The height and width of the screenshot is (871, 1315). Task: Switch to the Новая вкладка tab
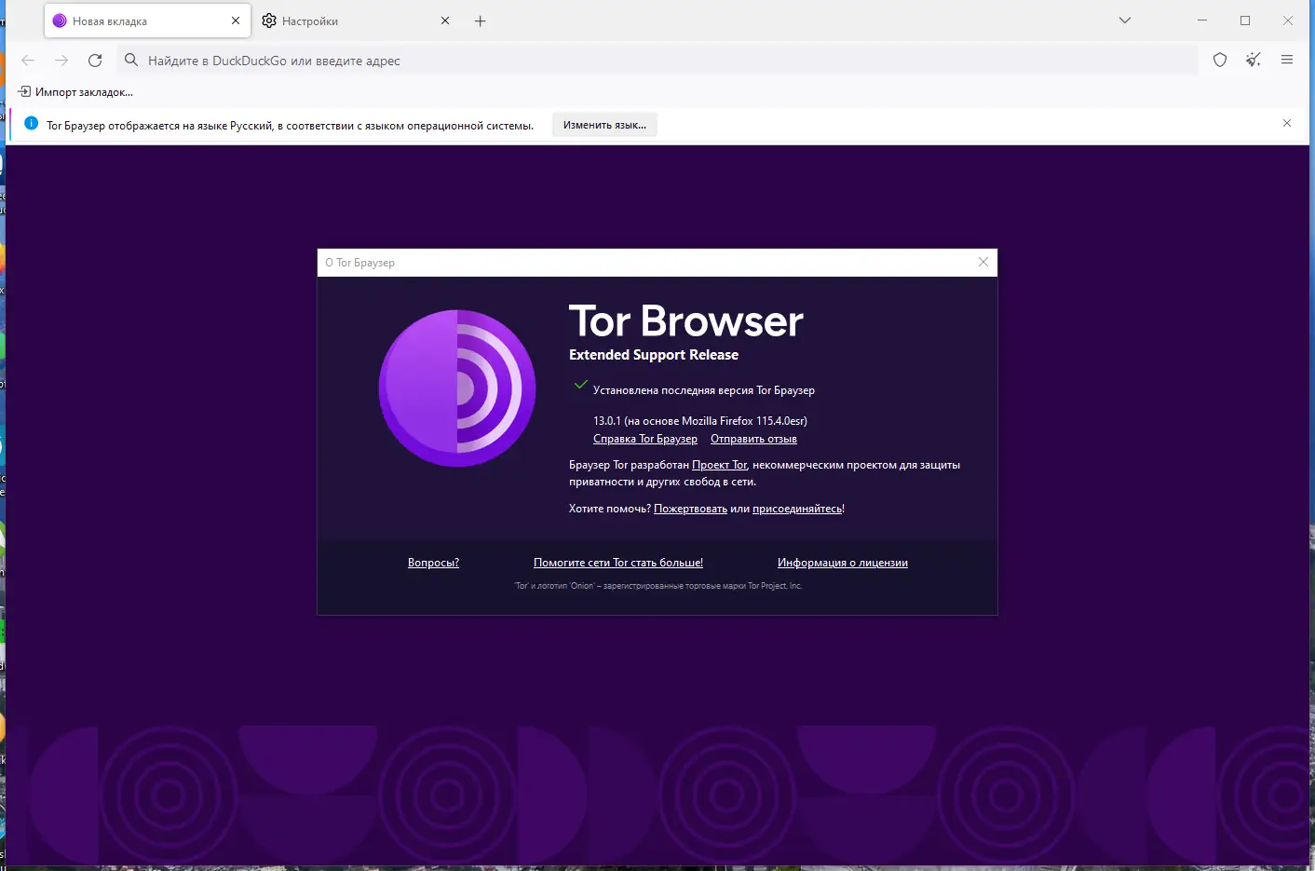[147, 20]
